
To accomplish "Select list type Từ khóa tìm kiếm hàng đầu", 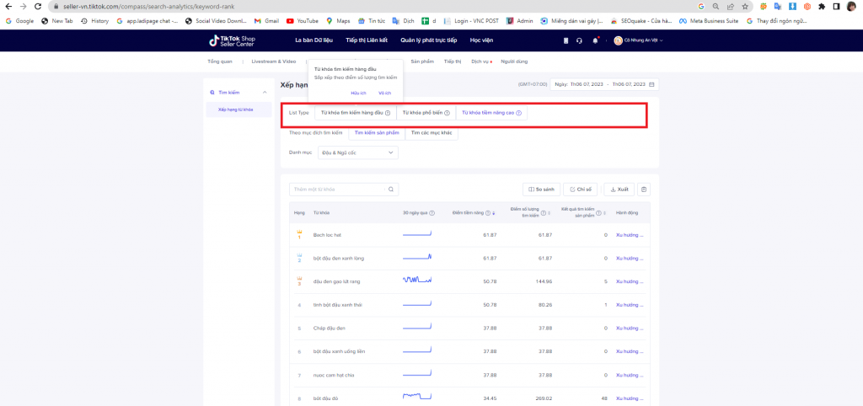I will tap(356, 113).
